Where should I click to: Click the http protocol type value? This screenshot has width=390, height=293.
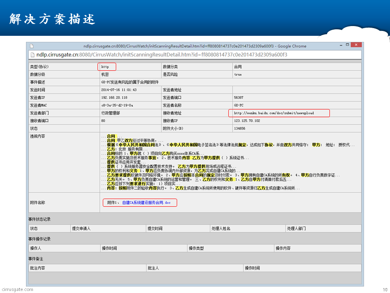point(105,66)
